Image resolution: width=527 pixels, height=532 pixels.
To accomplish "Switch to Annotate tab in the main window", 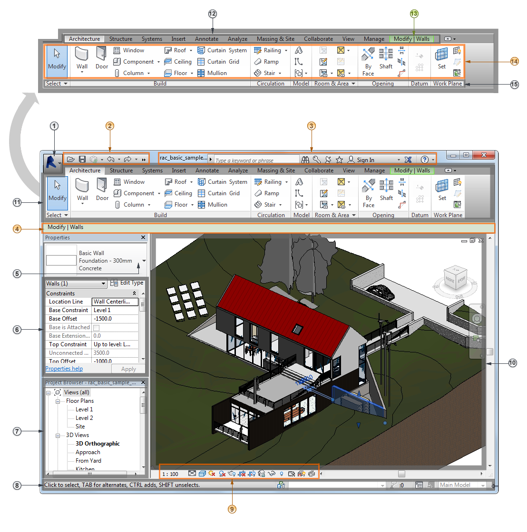I will click(x=207, y=171).
